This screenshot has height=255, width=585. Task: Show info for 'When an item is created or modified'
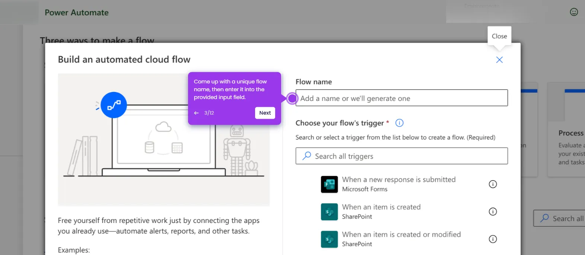(x=493, y=239)
